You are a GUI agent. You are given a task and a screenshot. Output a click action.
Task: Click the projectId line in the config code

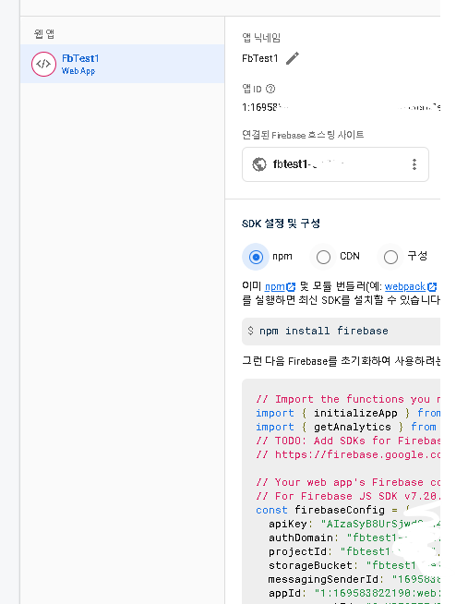tap(354, 551)
